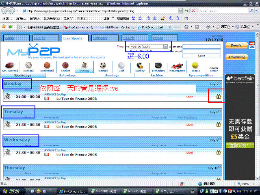Choose the Baseball sport icon
Screen dimensions: 260x195
(x=29, y=67)
